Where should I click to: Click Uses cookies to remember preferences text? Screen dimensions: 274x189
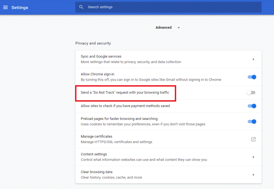[x=143, y=124]
